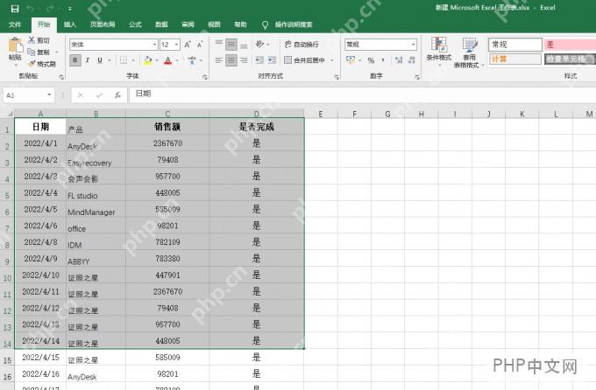Toggle Bold formatting

pyautogui.click(x=75, y=60)
